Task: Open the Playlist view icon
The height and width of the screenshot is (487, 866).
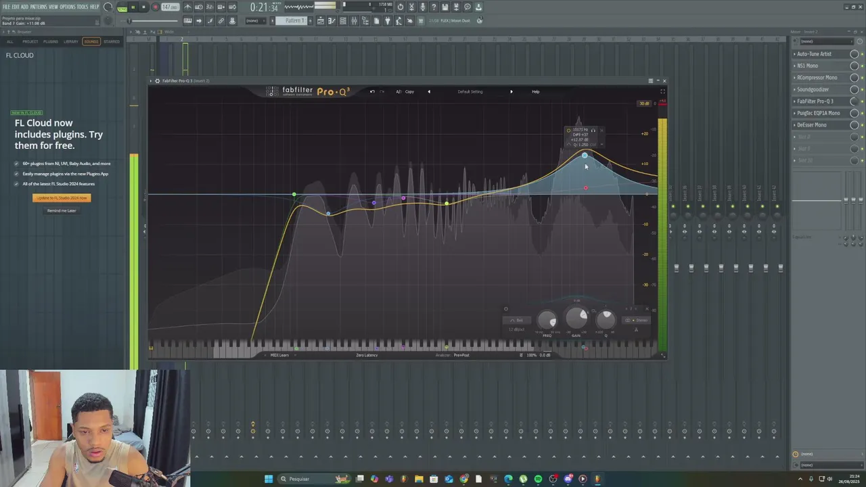Action: pyautogui.click(x=321, y=20)
